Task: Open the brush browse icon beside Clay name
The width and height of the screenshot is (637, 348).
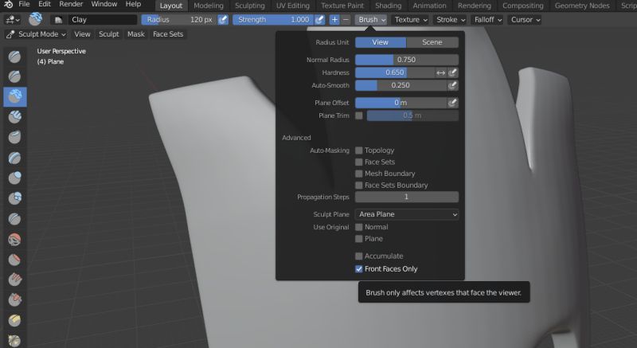Action: click(58, 19)
